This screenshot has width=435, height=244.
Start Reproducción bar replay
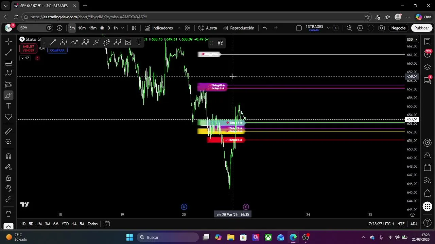[x=239, y=28]
